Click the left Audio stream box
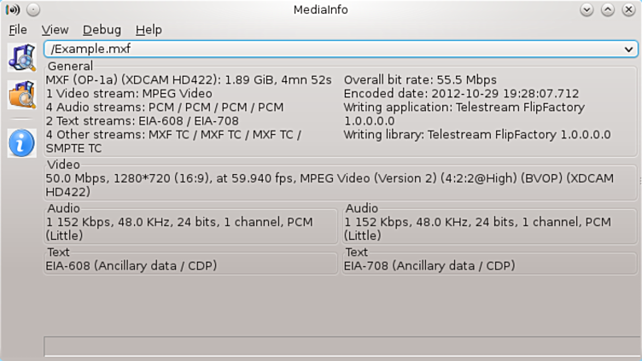 click(191, 228)
